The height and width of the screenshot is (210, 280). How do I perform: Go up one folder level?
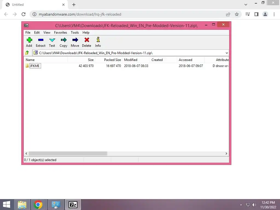tap(27, 53)
